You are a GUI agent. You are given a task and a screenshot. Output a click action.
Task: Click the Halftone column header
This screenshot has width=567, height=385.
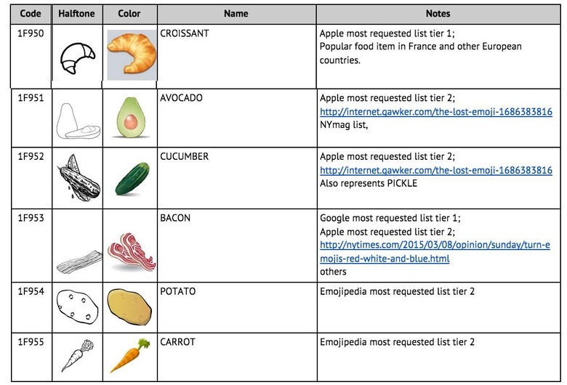coord(77,14)
